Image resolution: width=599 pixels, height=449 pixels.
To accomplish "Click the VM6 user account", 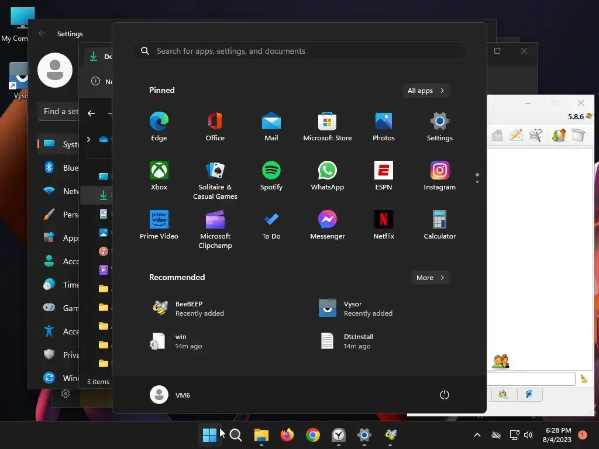I will 170,395.
